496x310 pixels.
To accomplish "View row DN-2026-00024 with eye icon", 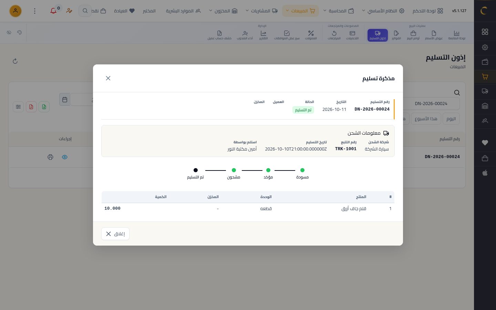I will click(65, 157).
